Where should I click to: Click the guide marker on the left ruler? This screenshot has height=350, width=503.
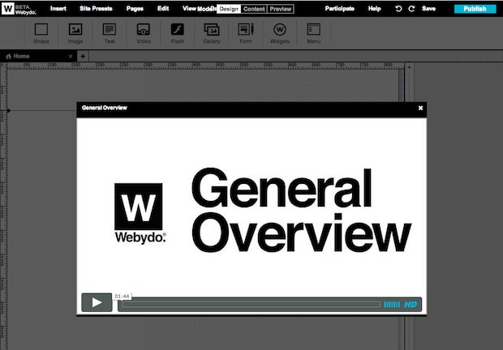click(8, 110)
